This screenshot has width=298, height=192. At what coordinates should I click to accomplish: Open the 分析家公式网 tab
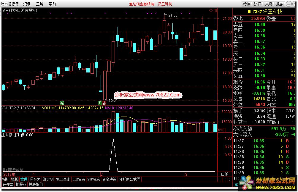(130, 179)
